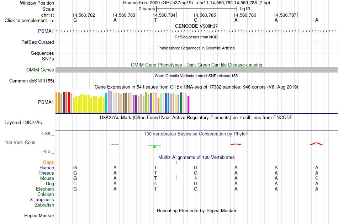The width and height of the screenshot is (338, 224).
Task: Click the gray OMIM Genes item bar
Action: 197,70
